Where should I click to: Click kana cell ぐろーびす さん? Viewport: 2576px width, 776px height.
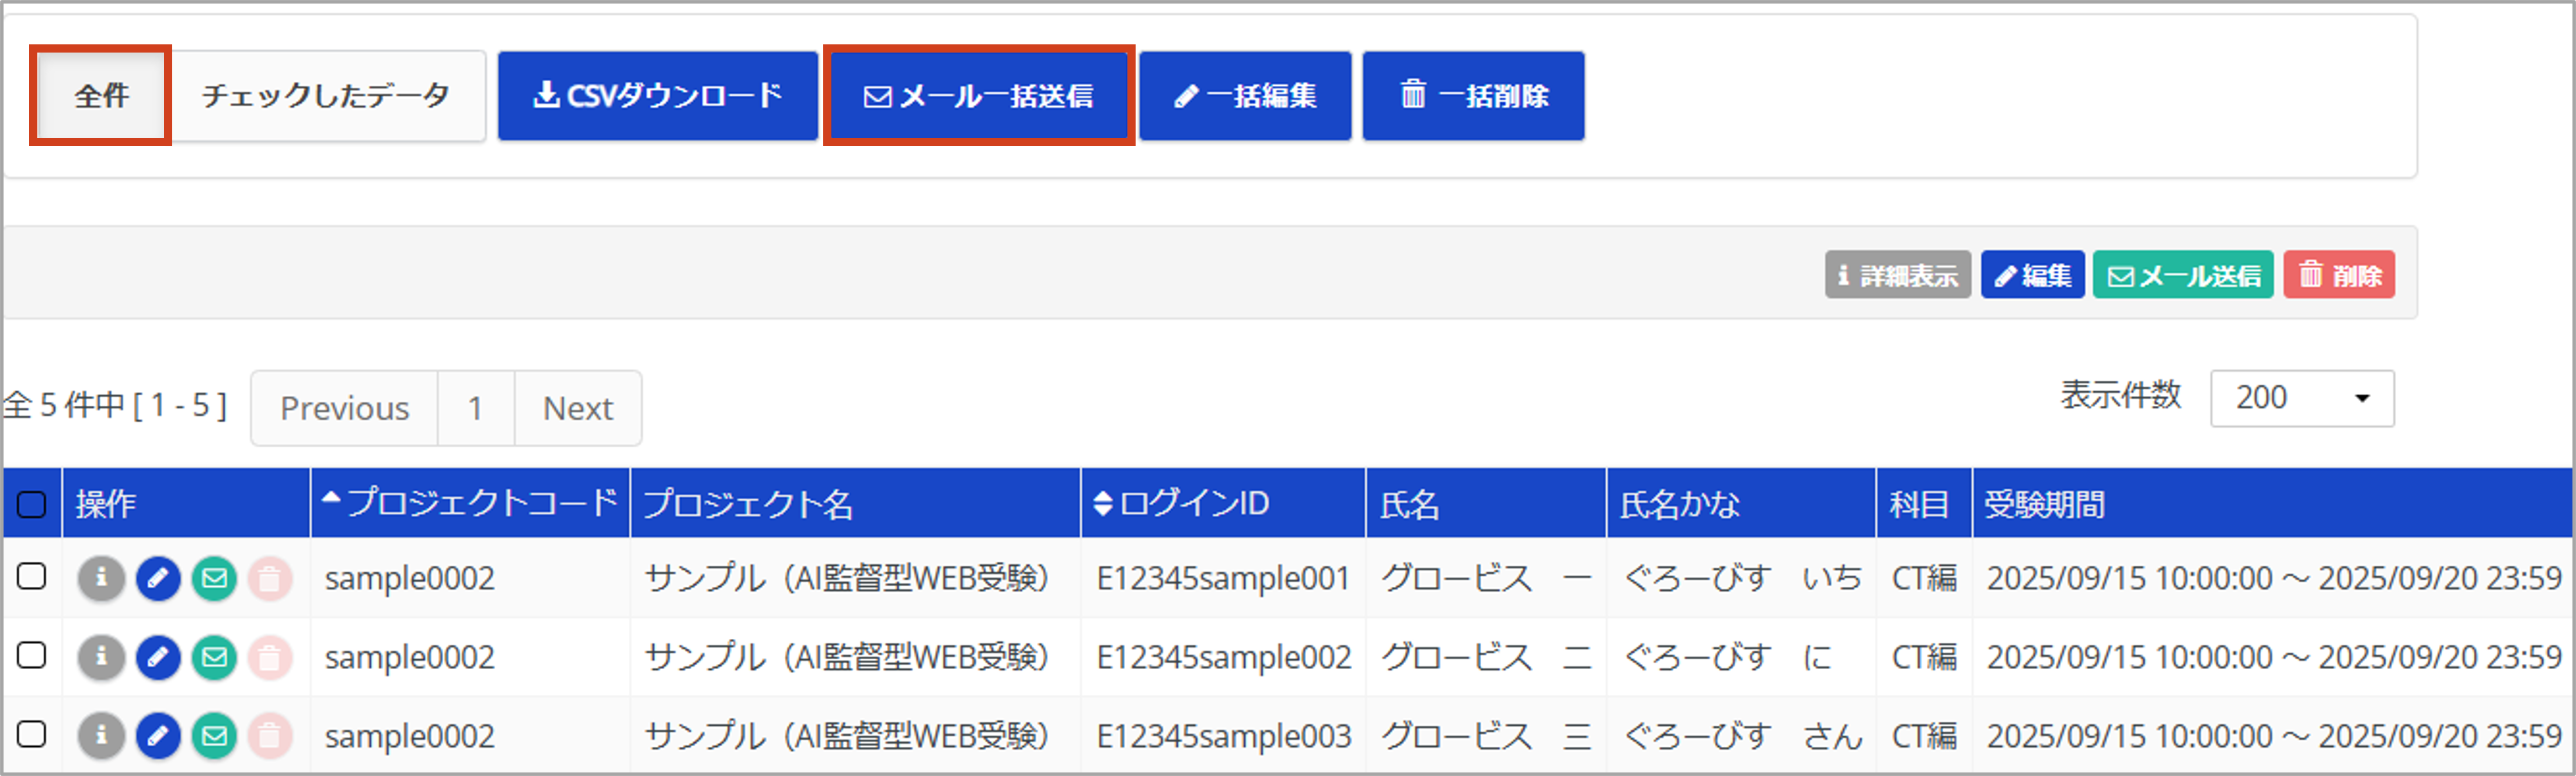click(x=1742, y=736)
